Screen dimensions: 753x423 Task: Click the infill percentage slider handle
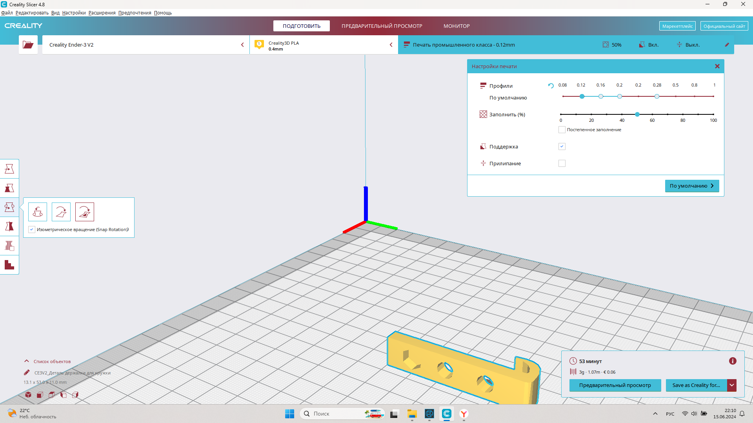637,114
